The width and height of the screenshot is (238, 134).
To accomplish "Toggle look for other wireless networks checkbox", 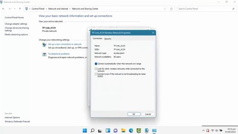I will [x=96, y=69].
